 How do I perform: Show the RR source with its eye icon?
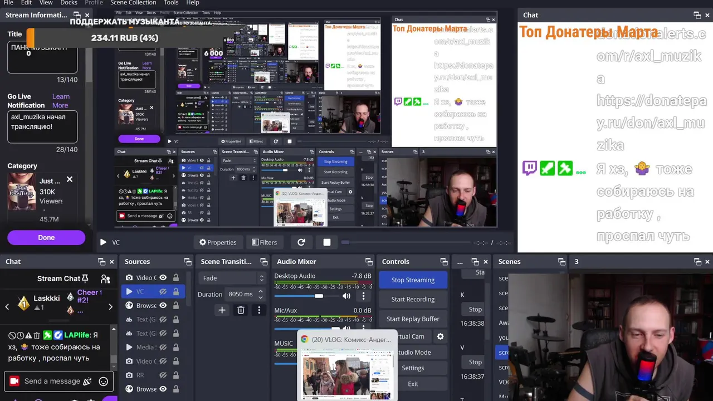click(163, 375)
